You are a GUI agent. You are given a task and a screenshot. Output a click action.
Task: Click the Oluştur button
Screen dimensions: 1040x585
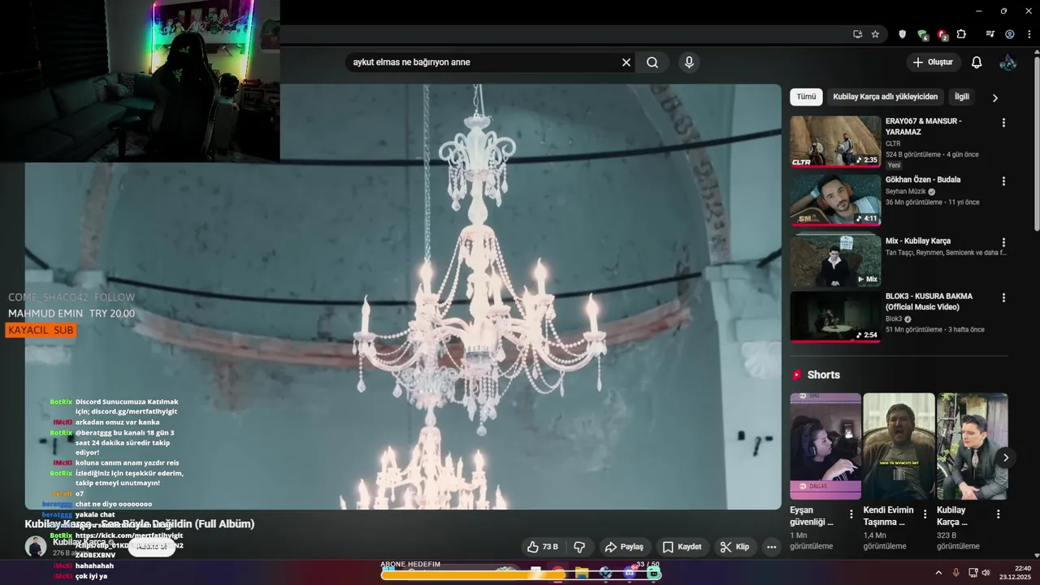(x=933, y=63)
